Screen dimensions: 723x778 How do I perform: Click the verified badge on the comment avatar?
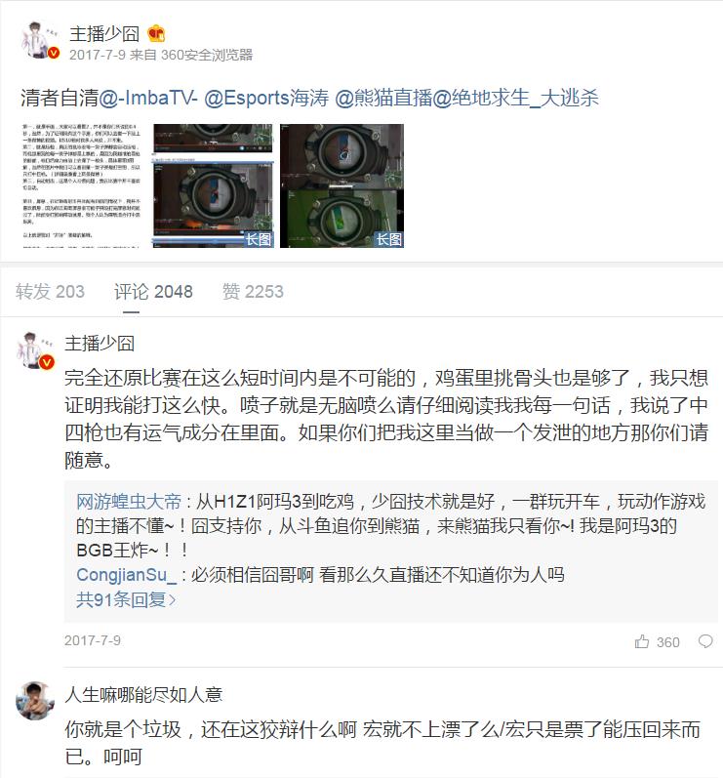(x=47, y=363)
